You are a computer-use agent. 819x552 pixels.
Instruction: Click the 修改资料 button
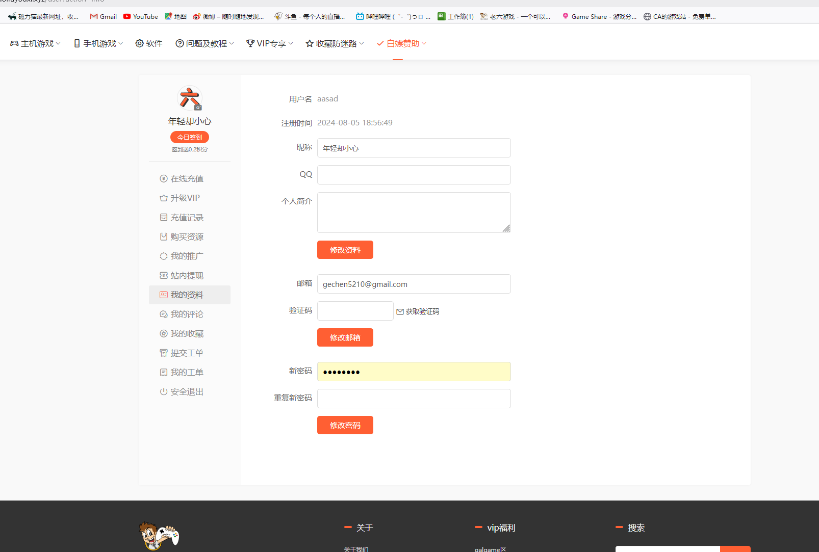(x=345, y=250)
